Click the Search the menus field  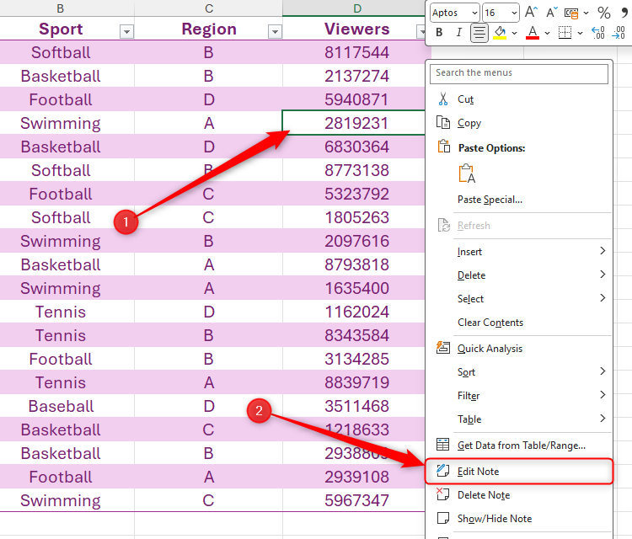coord(519,73)
